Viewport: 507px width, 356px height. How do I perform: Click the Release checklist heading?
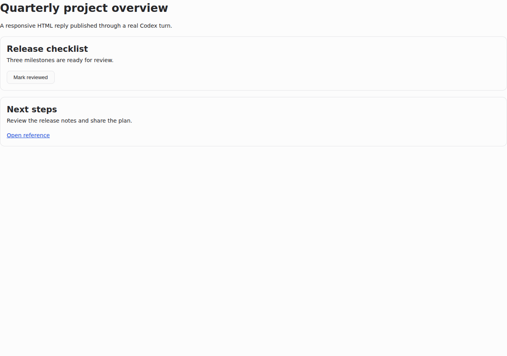47,49
